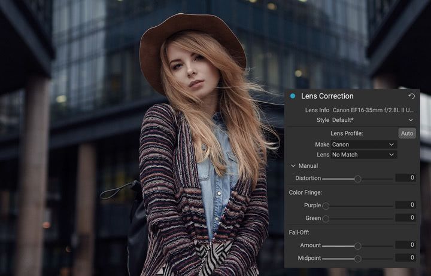This screenshot has width=431, height=276.
Task: Click the Distortion slider handle
Action: 357,179
